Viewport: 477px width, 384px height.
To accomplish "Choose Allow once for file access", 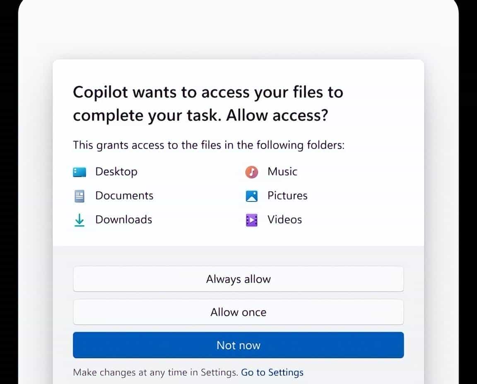I will pos(238,312).
